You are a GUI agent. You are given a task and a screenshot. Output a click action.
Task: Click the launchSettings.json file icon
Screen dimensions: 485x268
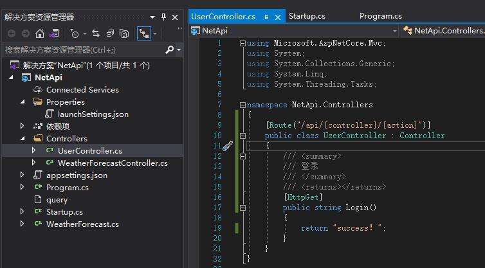(50, 114)
